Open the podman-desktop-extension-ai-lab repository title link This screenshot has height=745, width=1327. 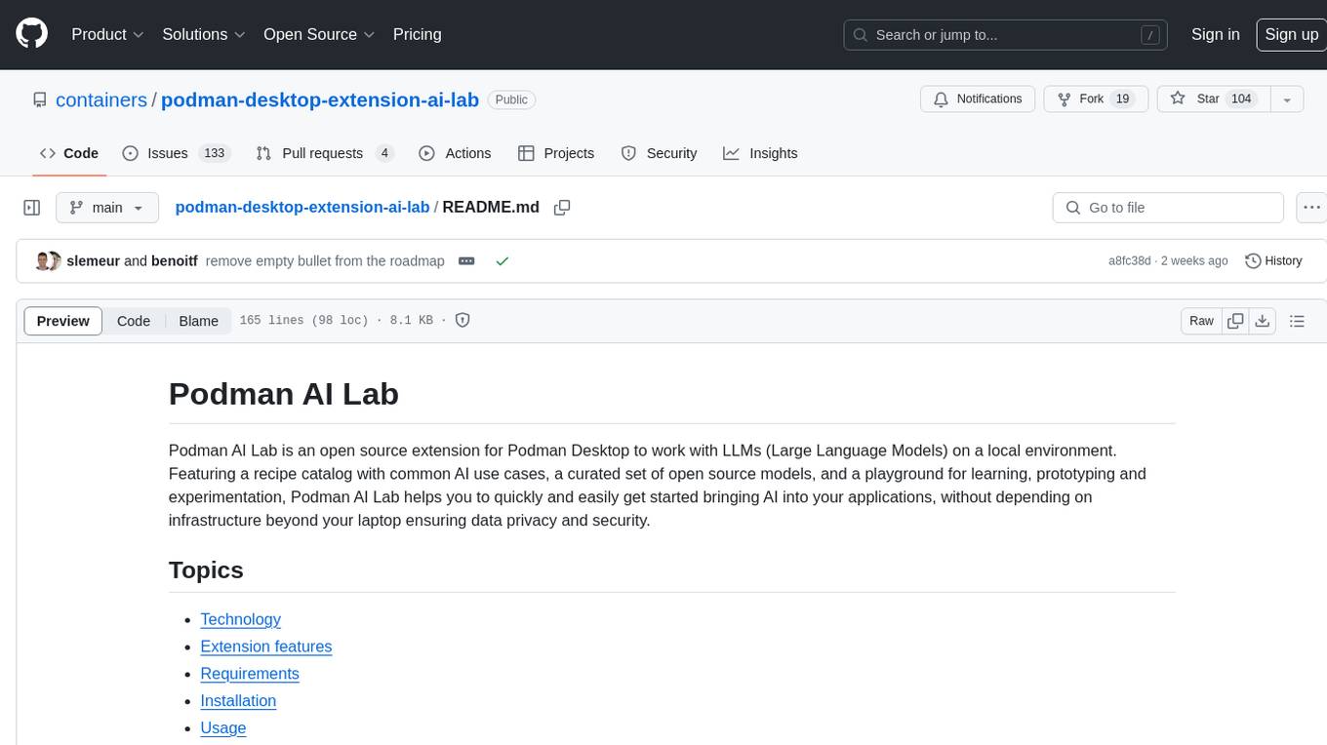pyautogui.click(x=320, y=99)
